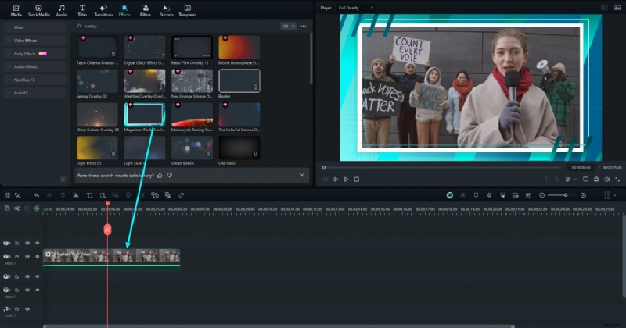
Task: Lock the Video 2 track
Action: click(16, 257)
